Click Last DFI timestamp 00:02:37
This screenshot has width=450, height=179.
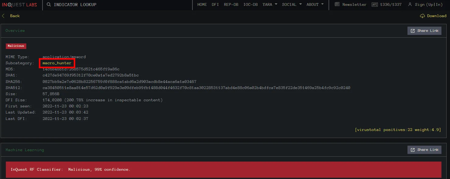click(x=65, y=119)
